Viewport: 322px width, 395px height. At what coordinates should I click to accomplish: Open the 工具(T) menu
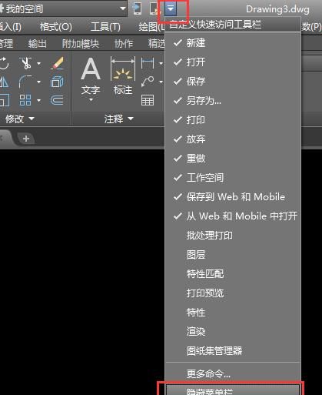pyautogui.click(x=105, y=26)
